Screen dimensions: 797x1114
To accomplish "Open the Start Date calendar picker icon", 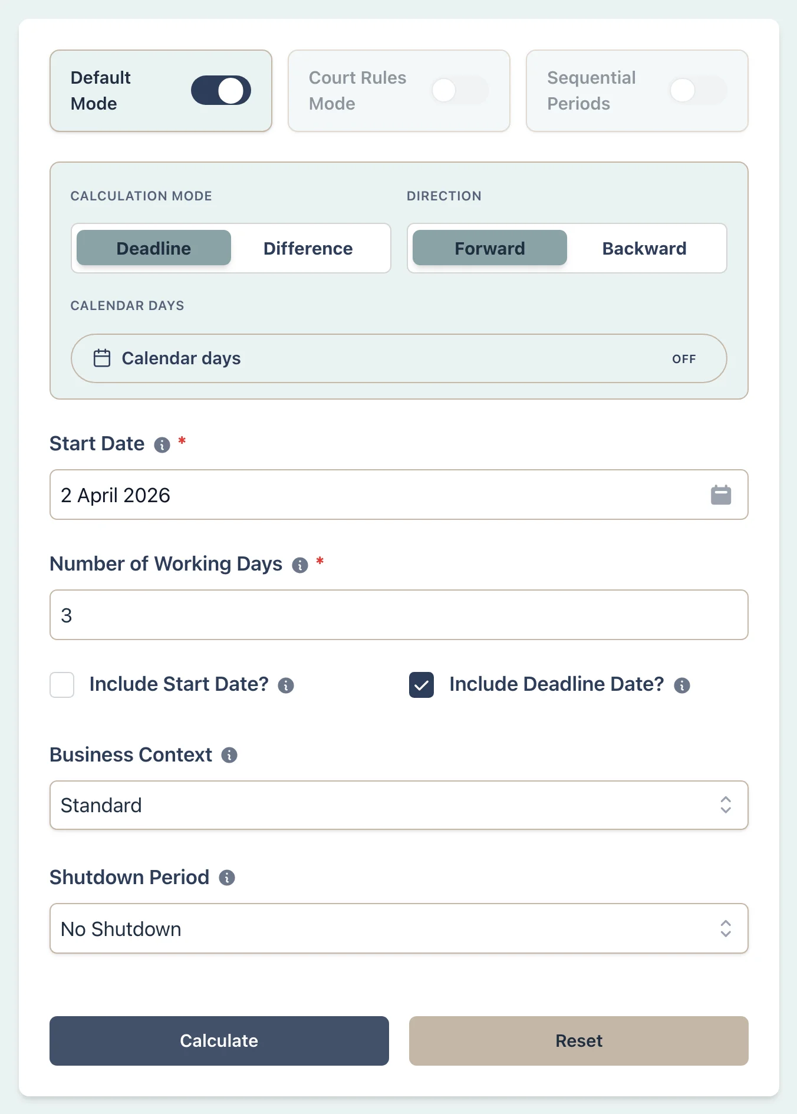I will 722,495.
